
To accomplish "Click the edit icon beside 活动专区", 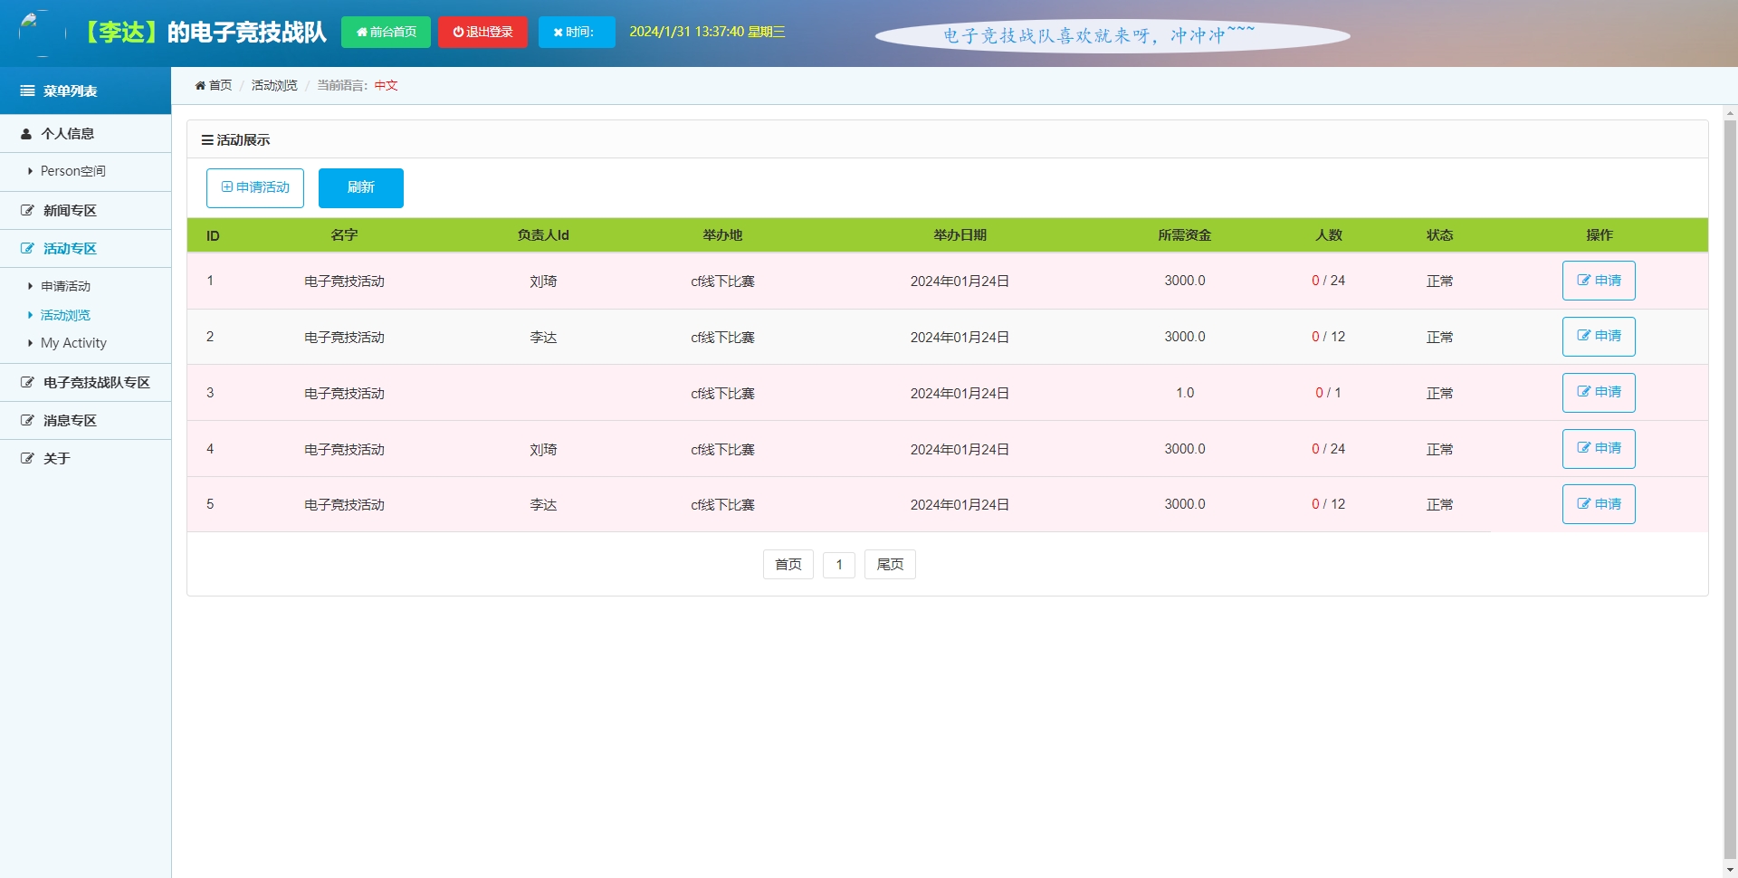I will pos(27,248).
